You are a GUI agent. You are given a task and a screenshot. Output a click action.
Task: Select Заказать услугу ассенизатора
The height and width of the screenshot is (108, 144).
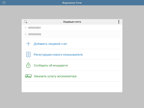pyautogui.click(x=55, y=76)
